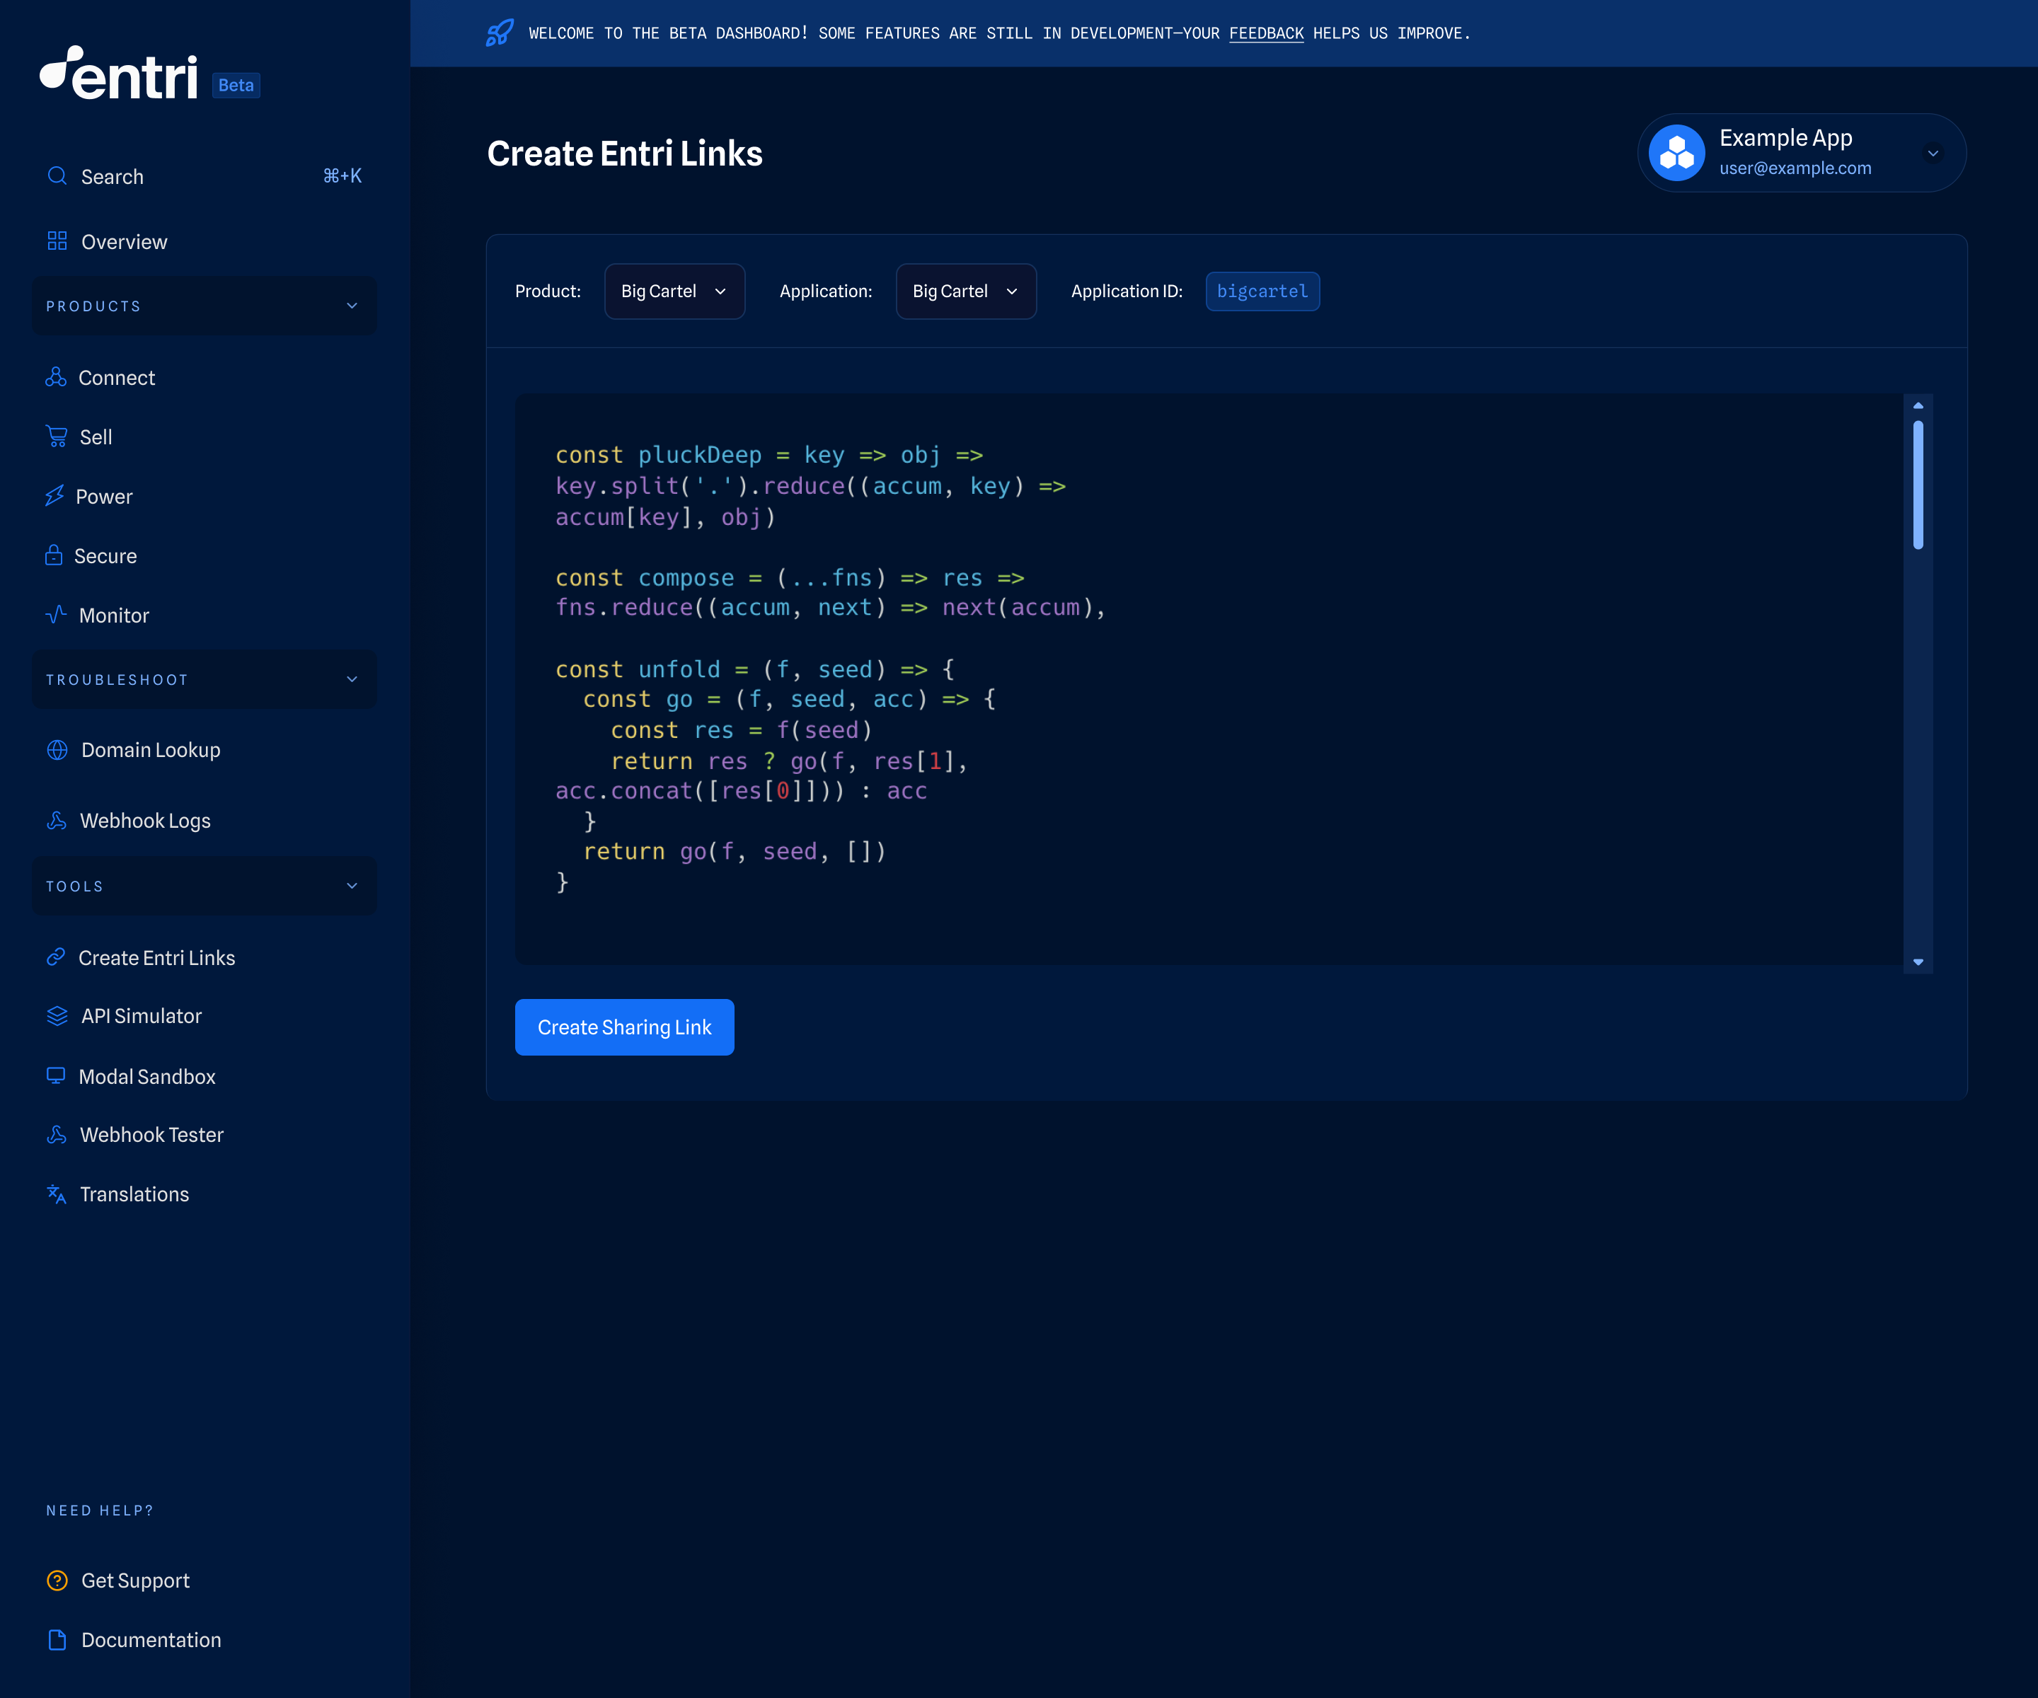This screenshot has height=1698, width=2038.
Task: Click the Connect product icon
Action: (57, 377)
